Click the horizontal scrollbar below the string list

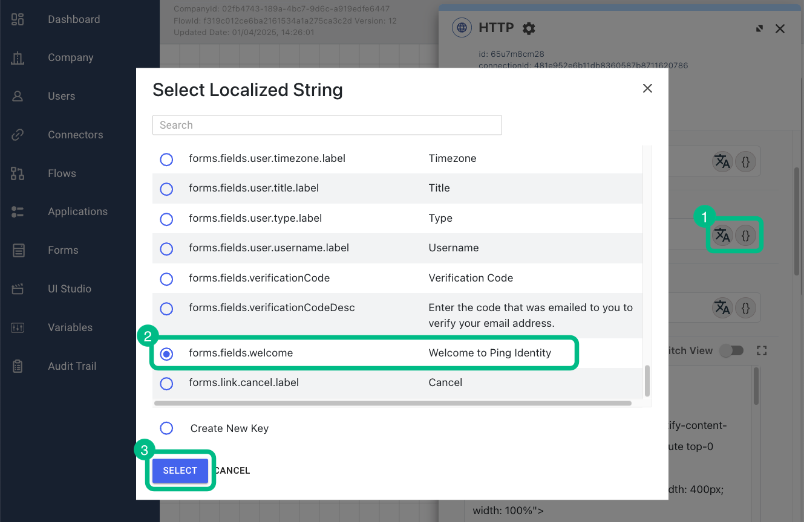pos(393,403)
